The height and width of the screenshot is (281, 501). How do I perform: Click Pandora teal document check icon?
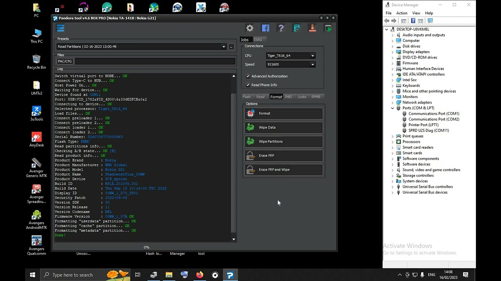[297, 28]
